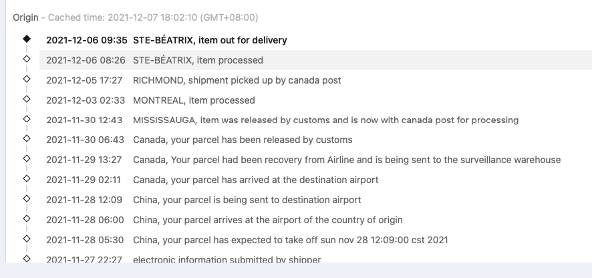Click the filled diamond marker for out for delivery
The width and height of the screenshot is (592, 278).
click(x=27, y=39)
